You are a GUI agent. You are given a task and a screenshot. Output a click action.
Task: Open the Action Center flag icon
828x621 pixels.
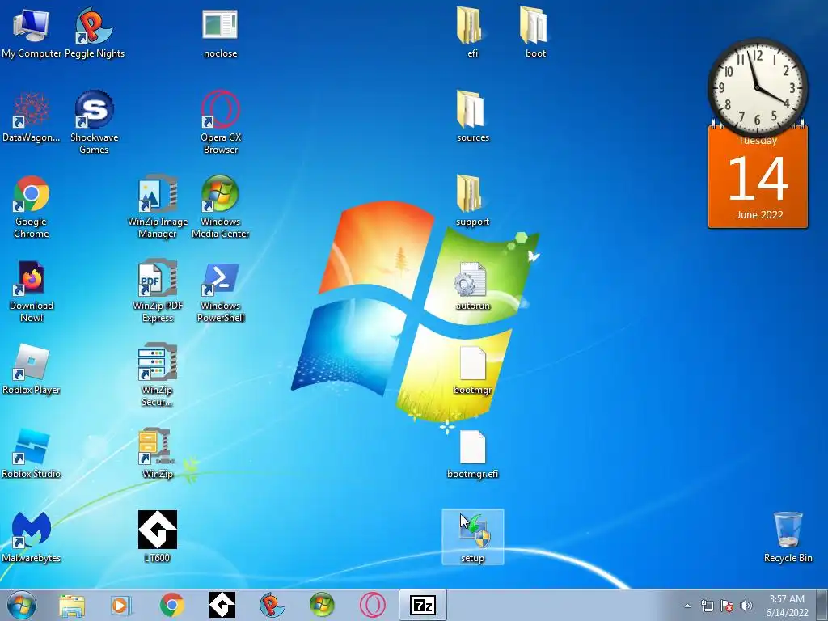(727, 606)
